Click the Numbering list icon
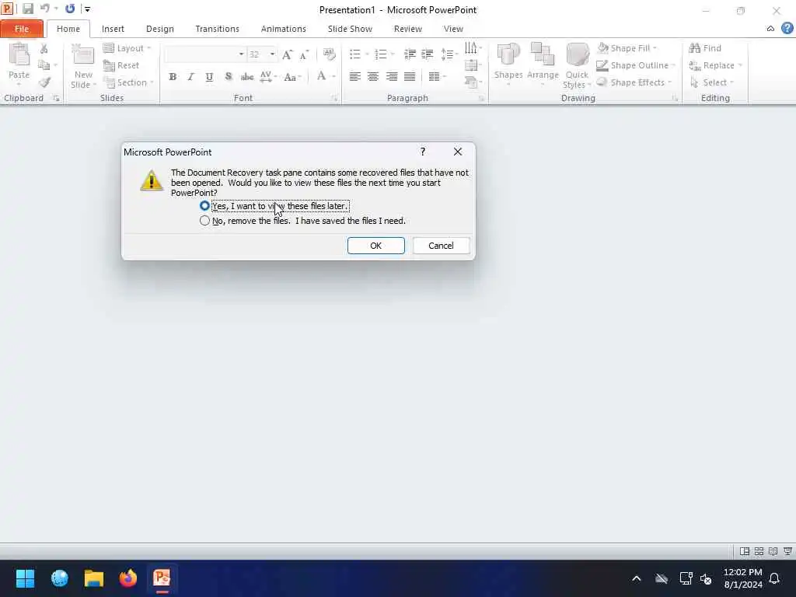796x597 pixels. click(x=381, y=54)
